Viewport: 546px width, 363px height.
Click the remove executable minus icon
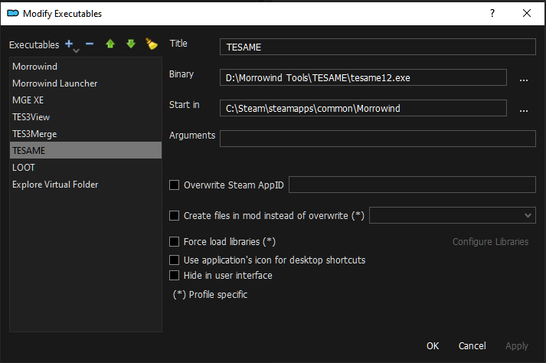(x=90, y=44)
